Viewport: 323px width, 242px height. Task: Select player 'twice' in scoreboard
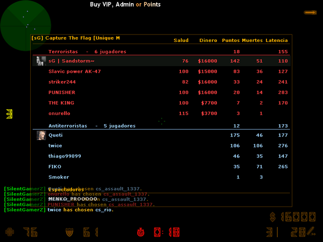[55, 146]
